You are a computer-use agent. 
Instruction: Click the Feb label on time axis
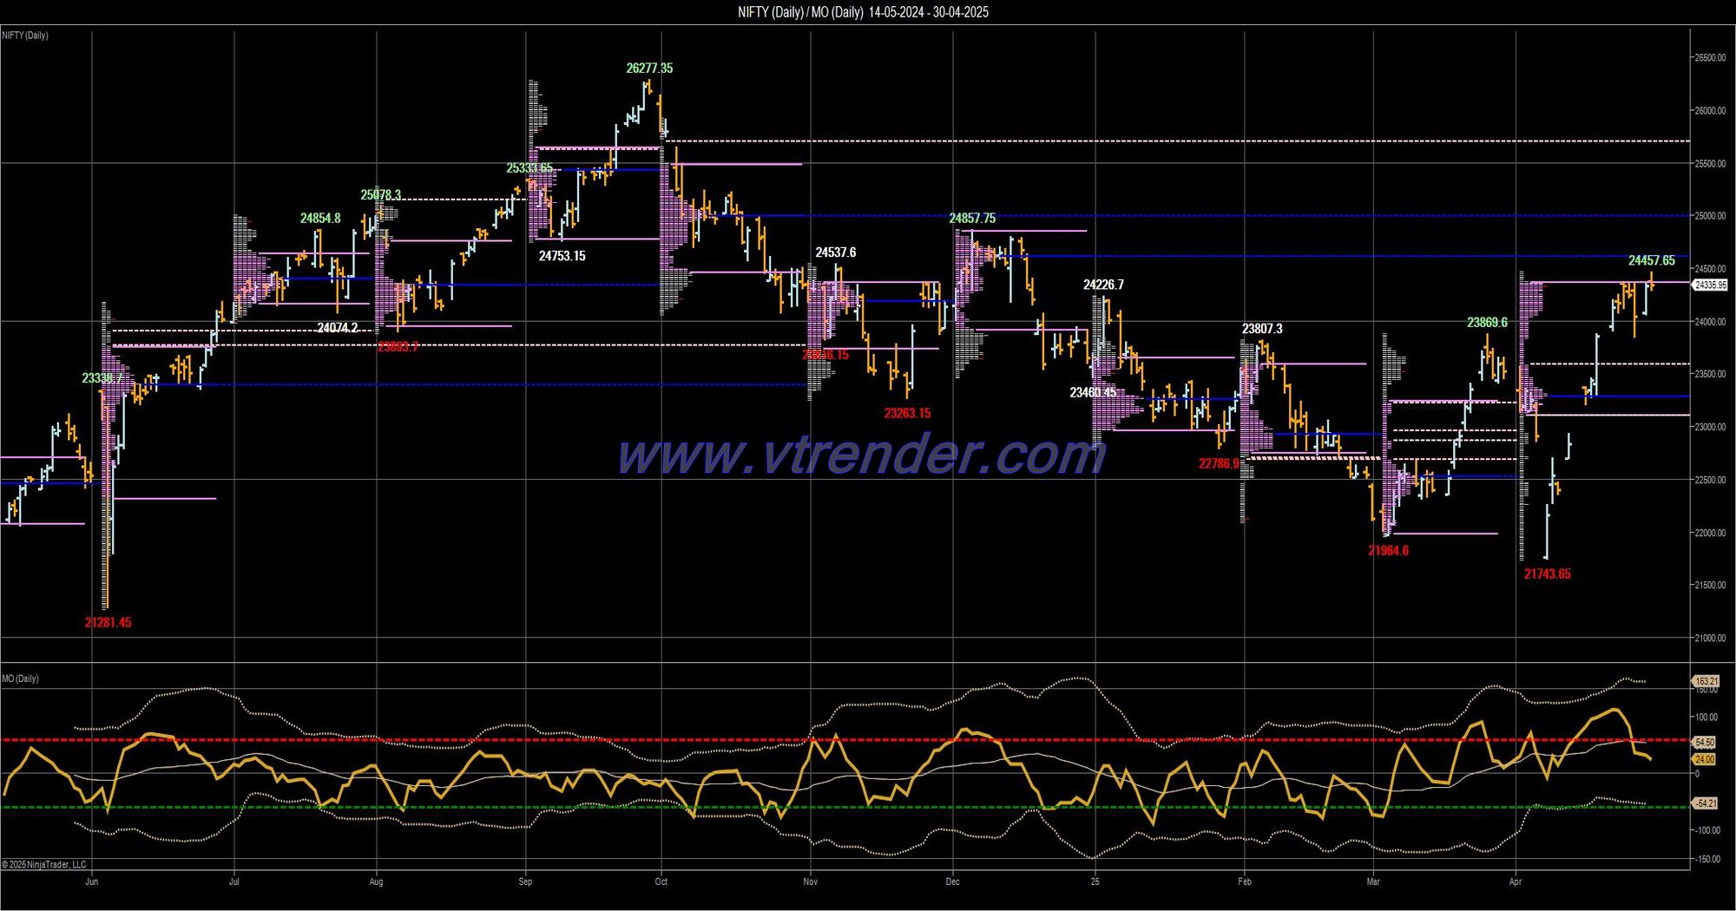(1245, 882)
